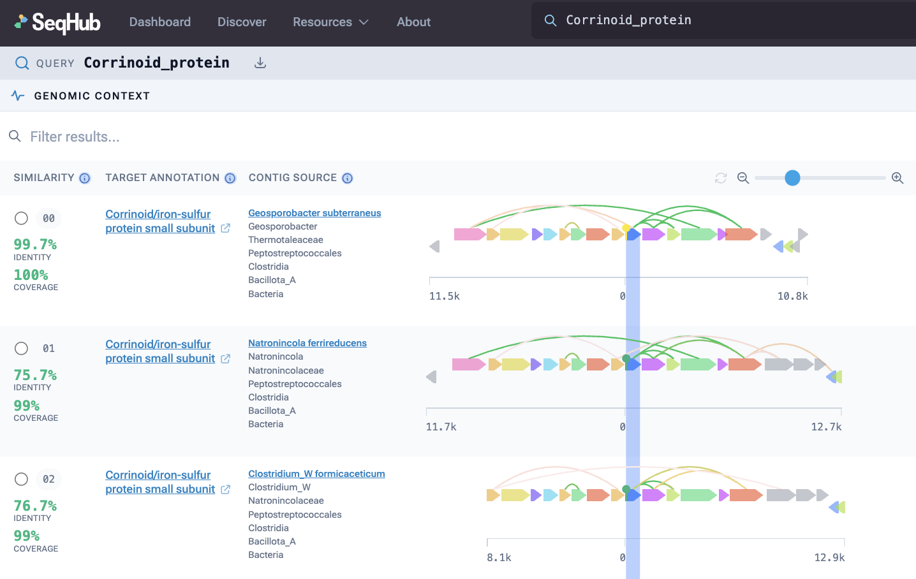Click long green gene in Geosporobacter row
This screenshot has width=916, height=579.
[x=699, y=234]
